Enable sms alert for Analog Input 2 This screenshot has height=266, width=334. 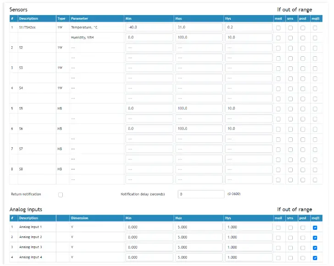tap(290, 238)
